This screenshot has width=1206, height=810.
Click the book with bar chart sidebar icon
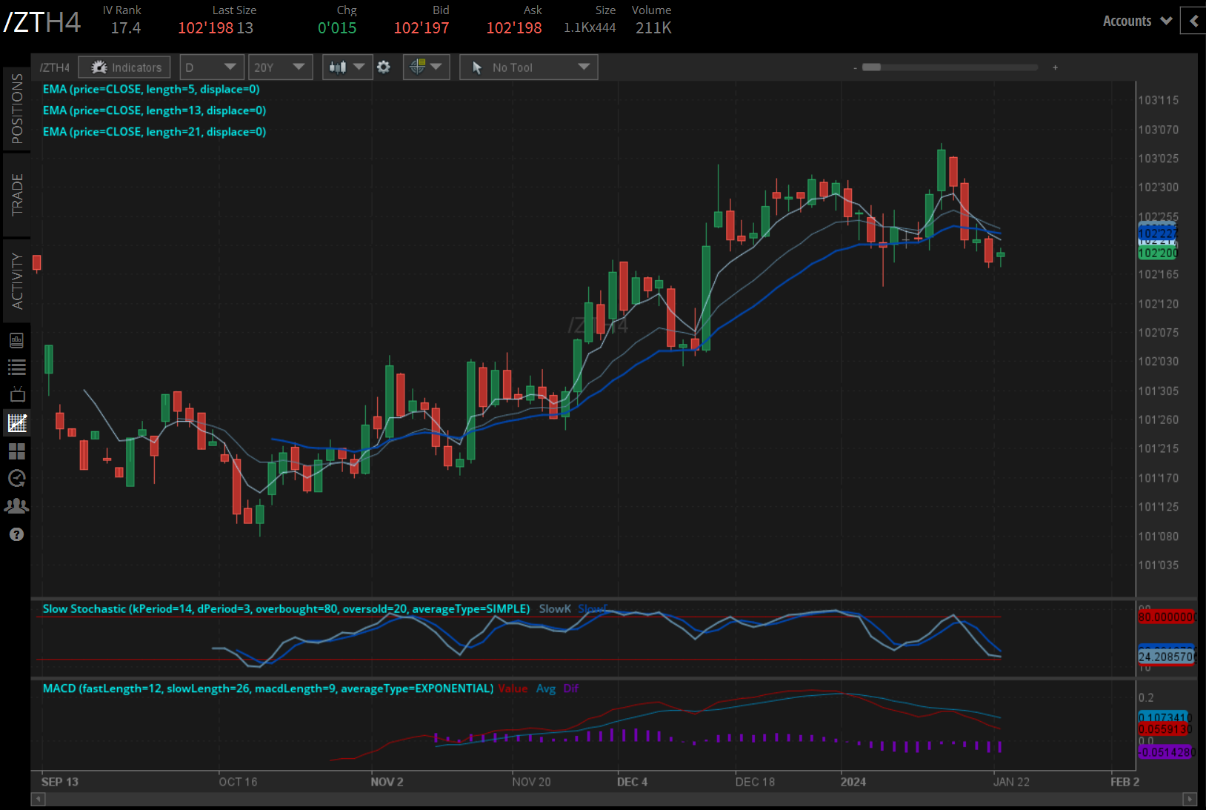pos(16,340)
